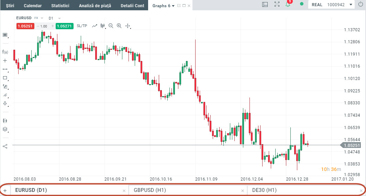Close the EURUSD (D1) chart tab

click(x=124, y=191)
